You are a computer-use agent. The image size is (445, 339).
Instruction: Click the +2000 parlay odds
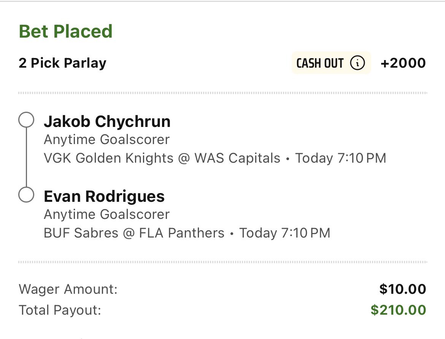403,63
